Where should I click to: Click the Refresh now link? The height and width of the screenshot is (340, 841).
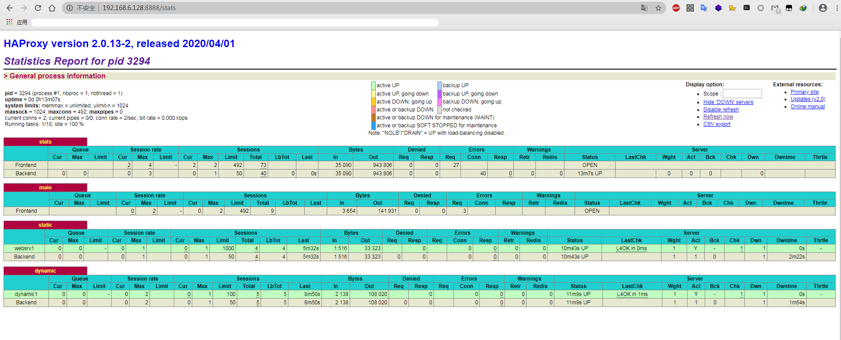click(718, 117)
